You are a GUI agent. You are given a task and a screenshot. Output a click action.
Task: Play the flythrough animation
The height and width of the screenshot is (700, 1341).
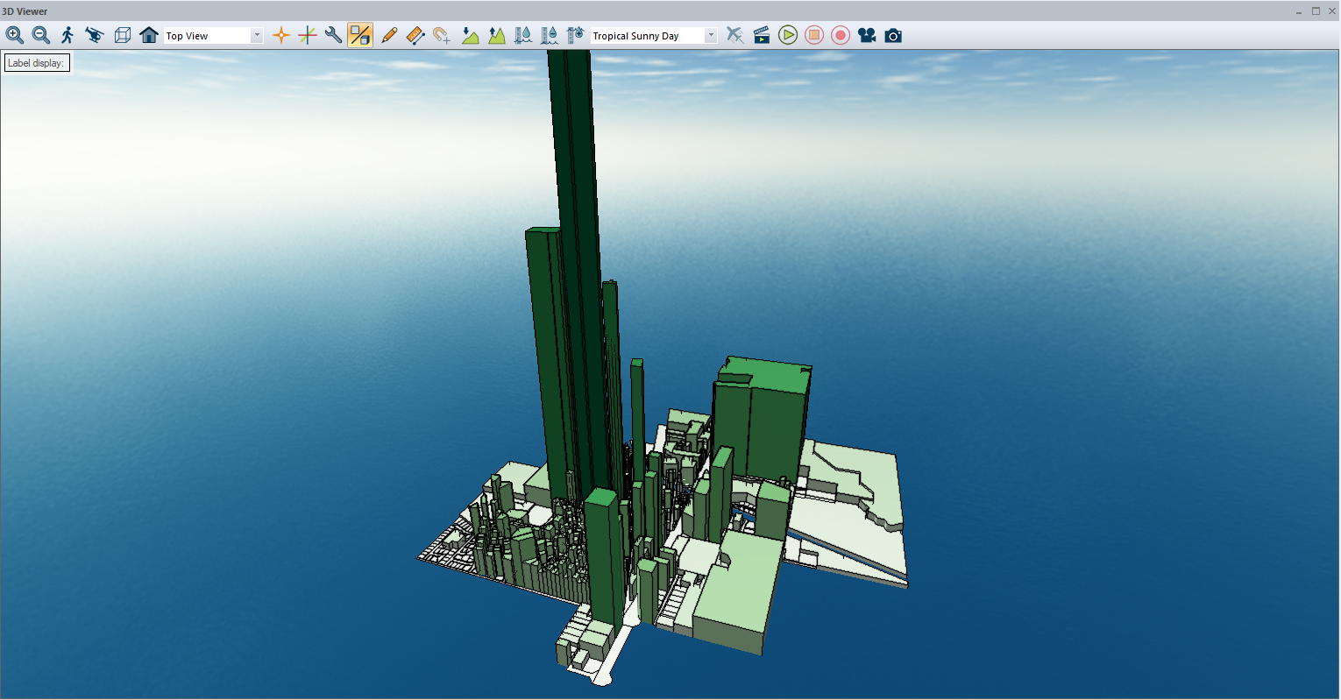[788, 35]
